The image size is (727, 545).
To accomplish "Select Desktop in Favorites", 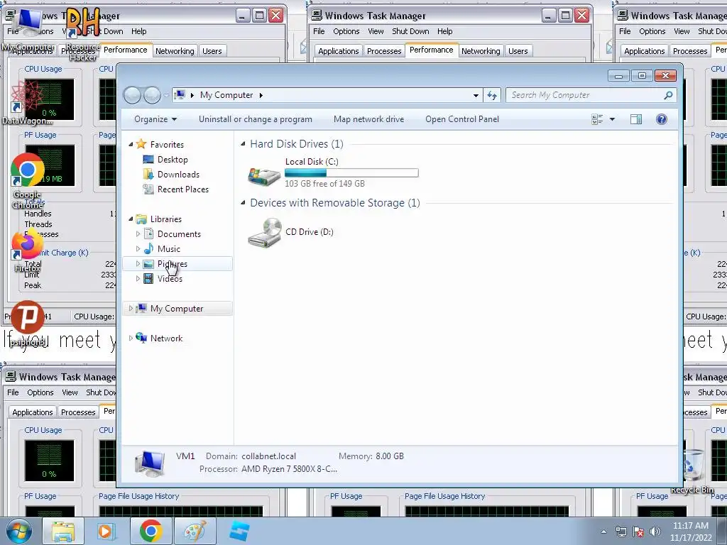I will (x=173, y=160).
